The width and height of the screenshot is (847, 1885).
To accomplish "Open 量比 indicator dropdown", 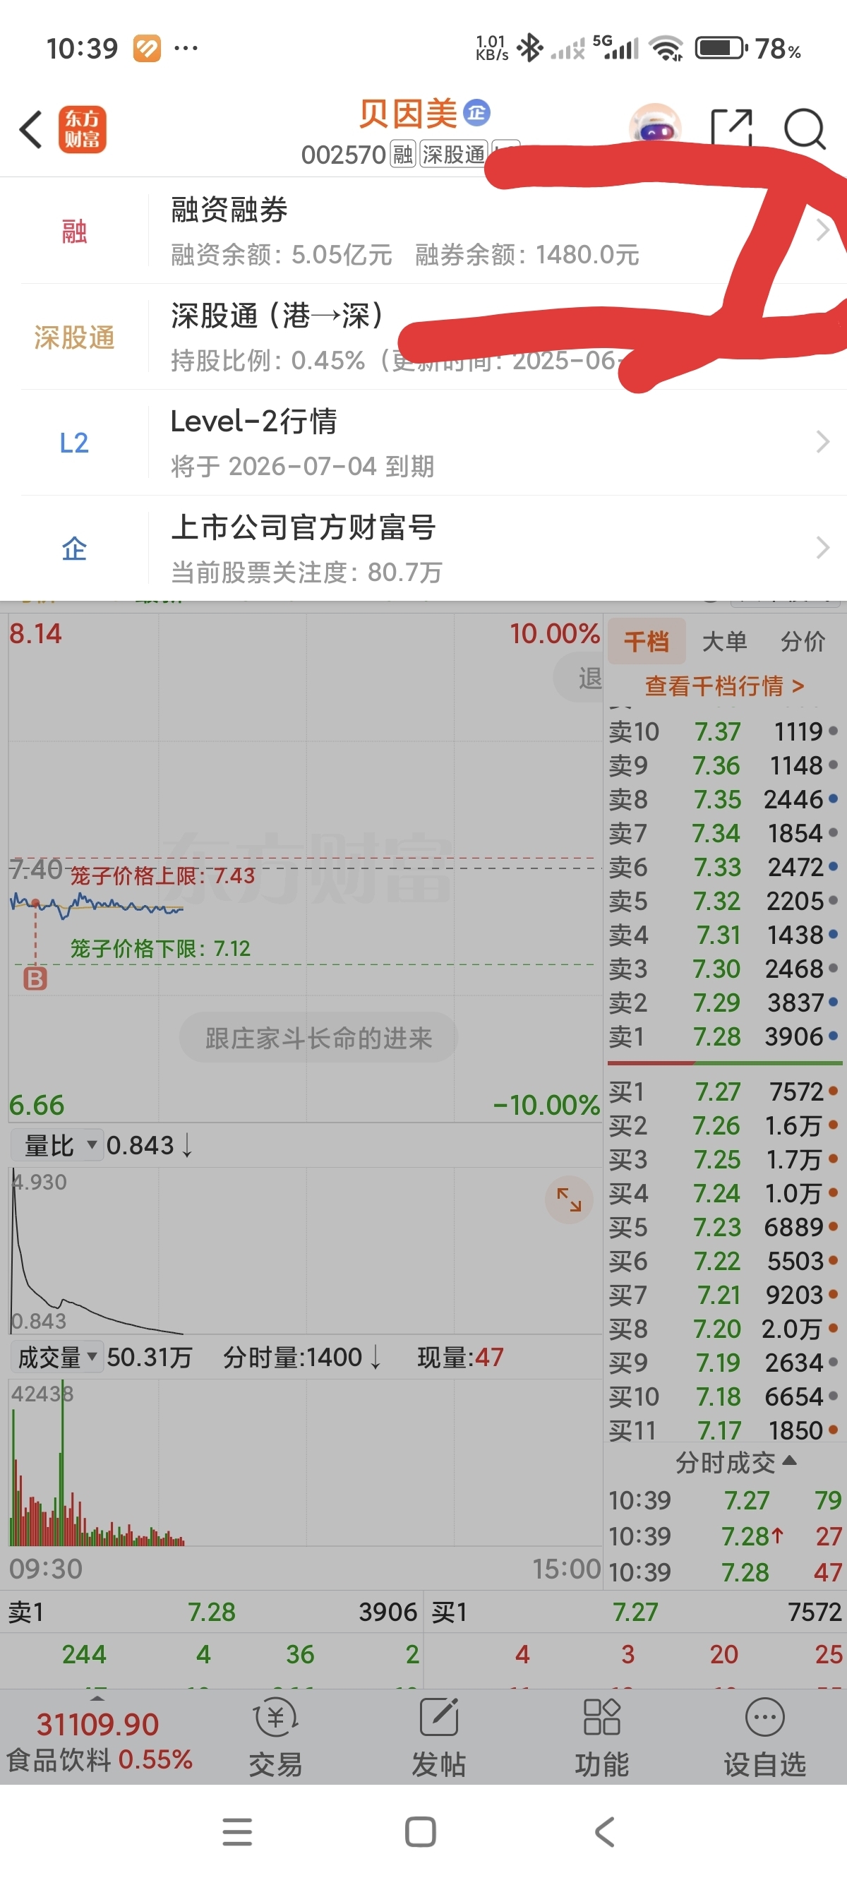I will tap(57, 1145).
